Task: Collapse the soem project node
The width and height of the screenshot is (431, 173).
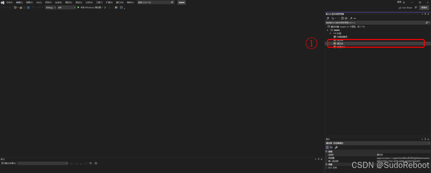Action: point(327,30)
